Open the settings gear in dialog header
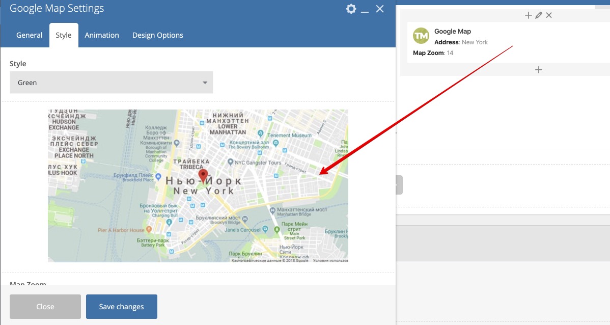The image size is (610, 325). (x=351, y=9)
